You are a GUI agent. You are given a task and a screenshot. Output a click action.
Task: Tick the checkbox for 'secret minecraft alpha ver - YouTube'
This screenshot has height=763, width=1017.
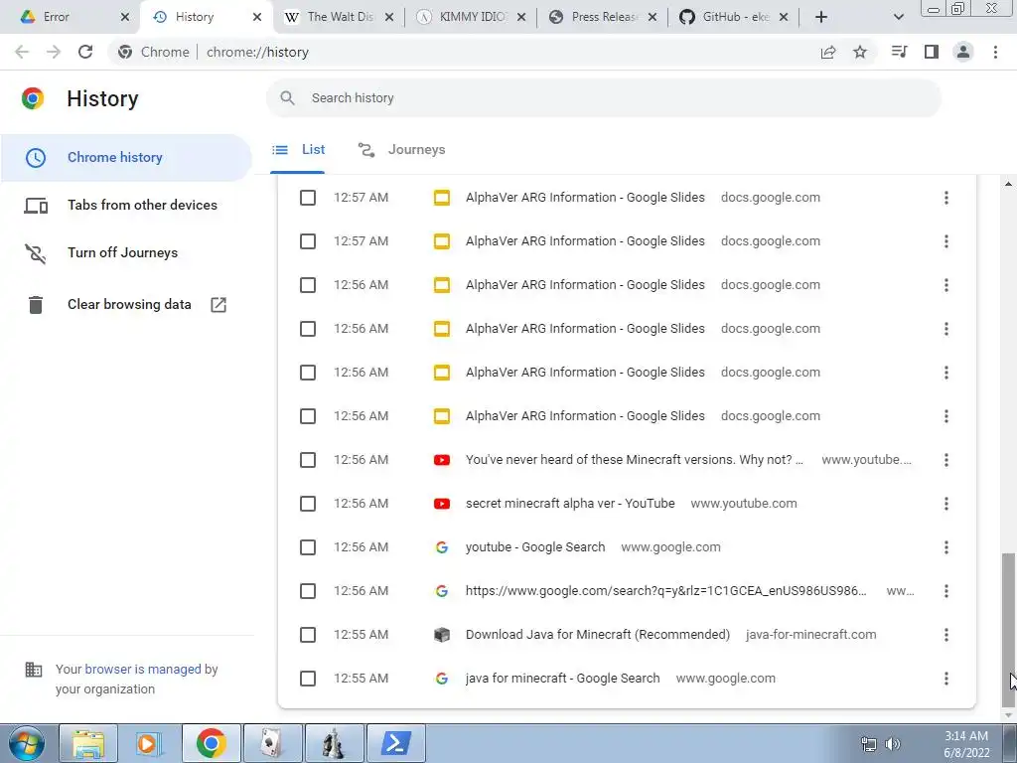pos(308,504)
